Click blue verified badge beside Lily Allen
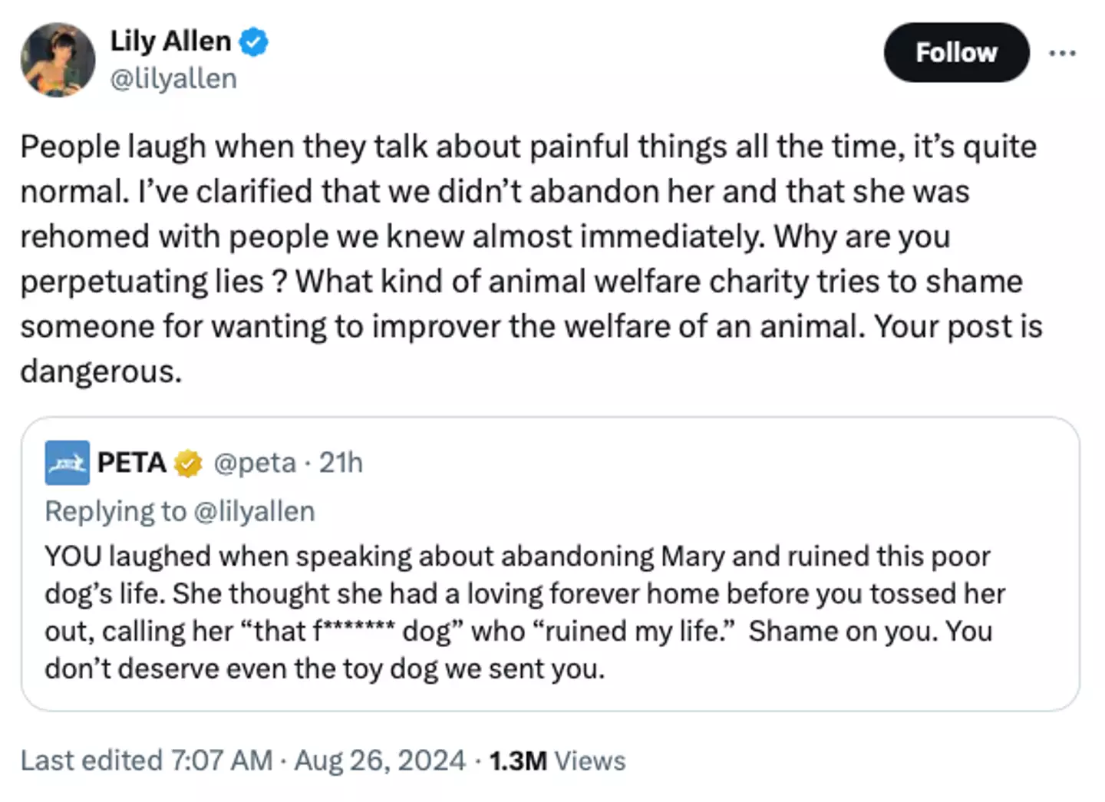Viewport: 1105px width, 802px height. point(254,41)
